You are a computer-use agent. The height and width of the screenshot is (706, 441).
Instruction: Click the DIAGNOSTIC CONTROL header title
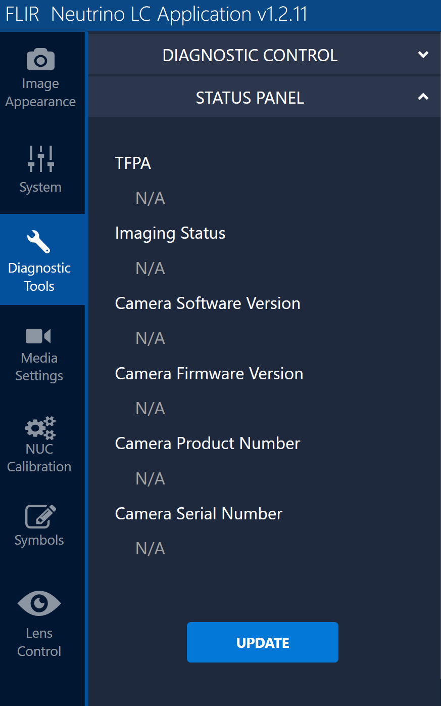250,55
